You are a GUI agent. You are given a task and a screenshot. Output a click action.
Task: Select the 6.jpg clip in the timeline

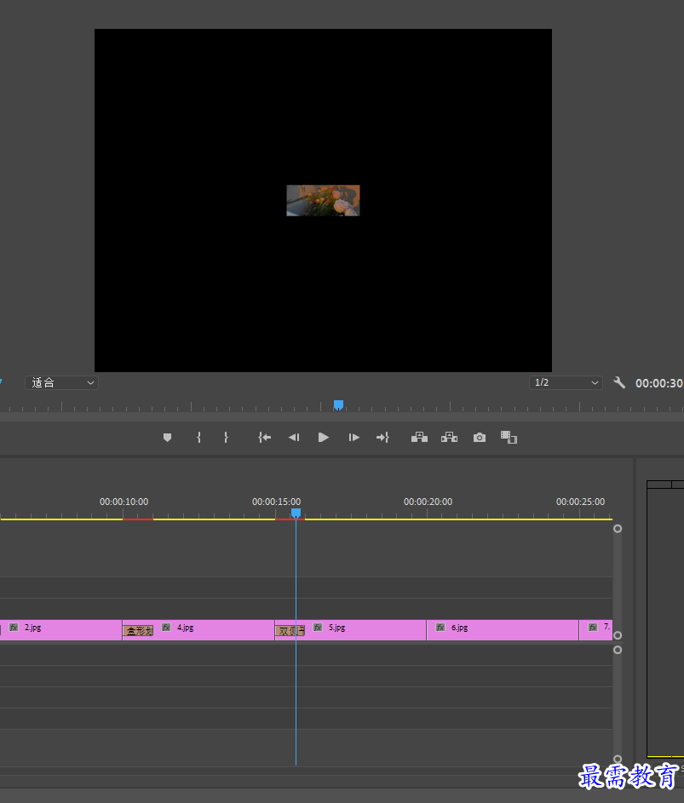pos(503,630)
